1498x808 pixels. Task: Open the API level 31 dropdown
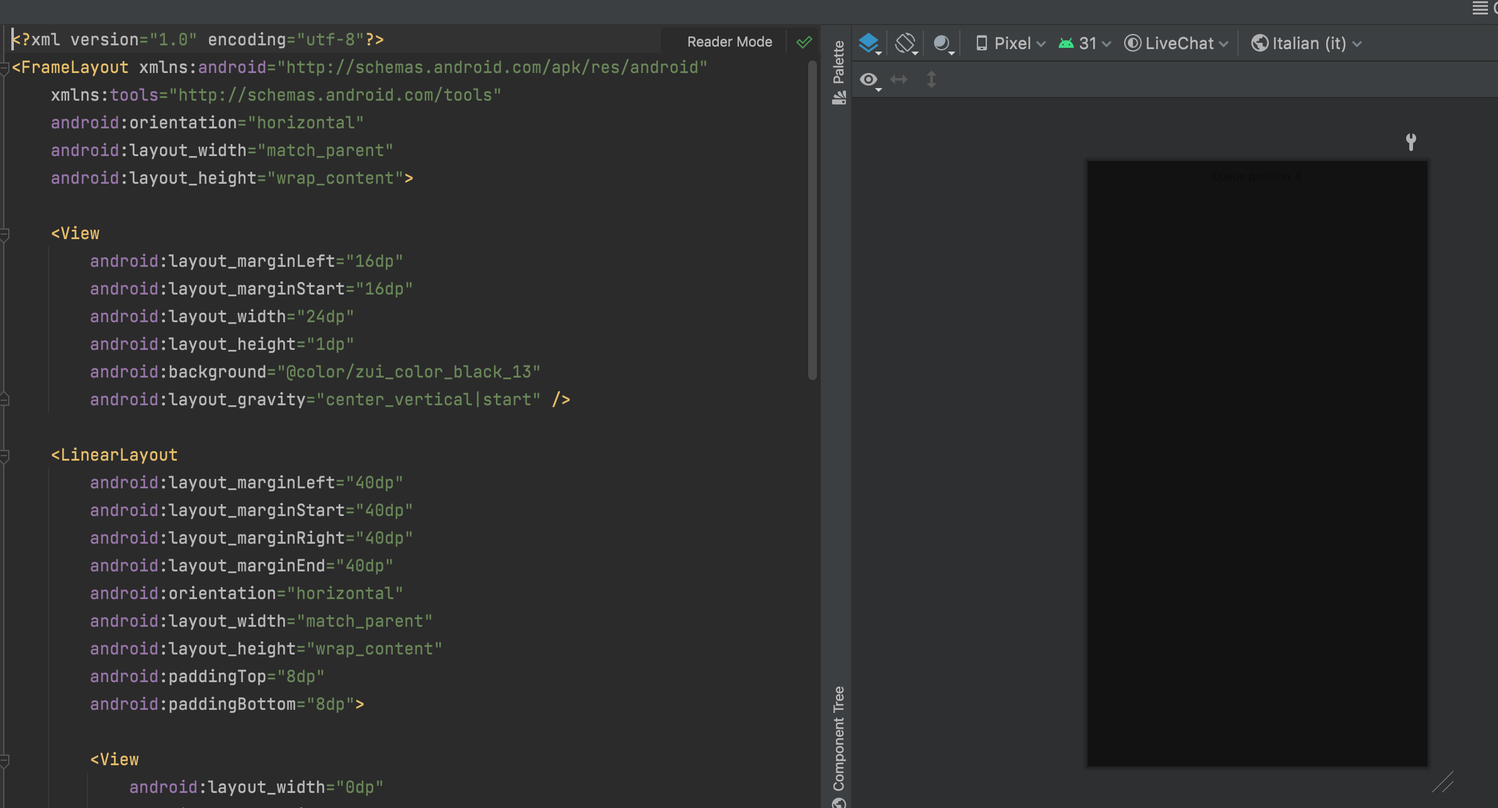1085,43
